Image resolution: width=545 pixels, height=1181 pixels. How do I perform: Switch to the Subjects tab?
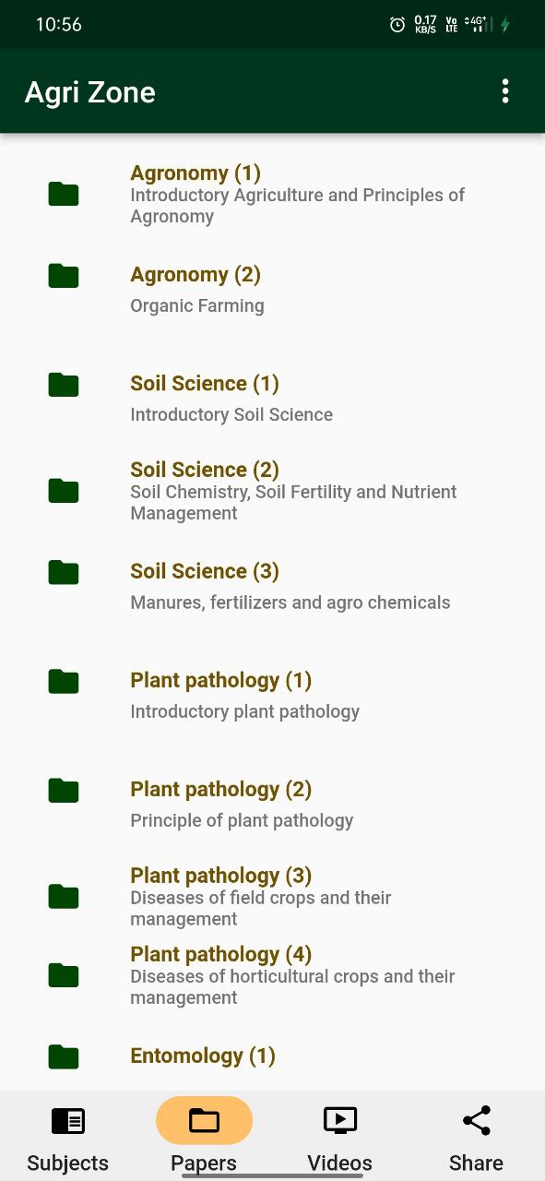[67, 1139]
